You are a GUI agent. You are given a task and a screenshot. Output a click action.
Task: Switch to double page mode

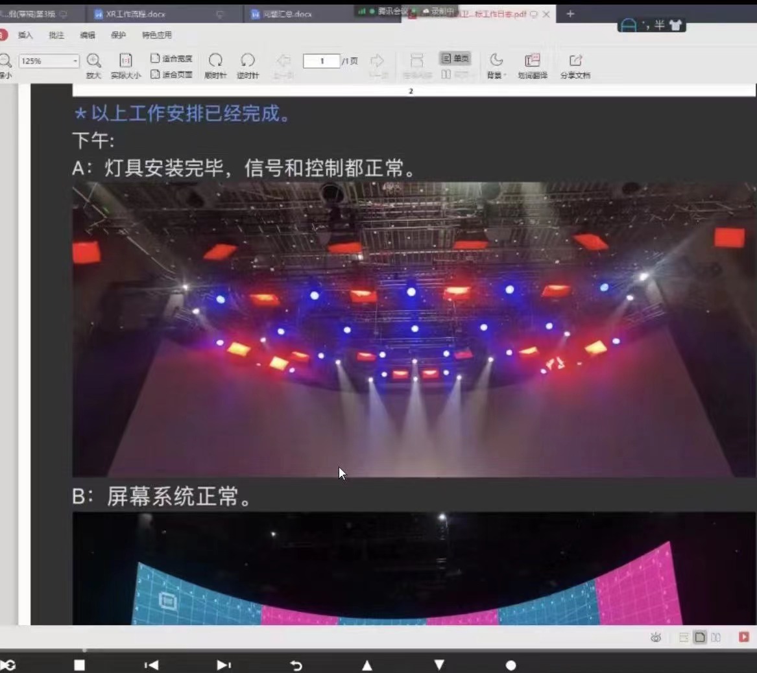(455, 75)
